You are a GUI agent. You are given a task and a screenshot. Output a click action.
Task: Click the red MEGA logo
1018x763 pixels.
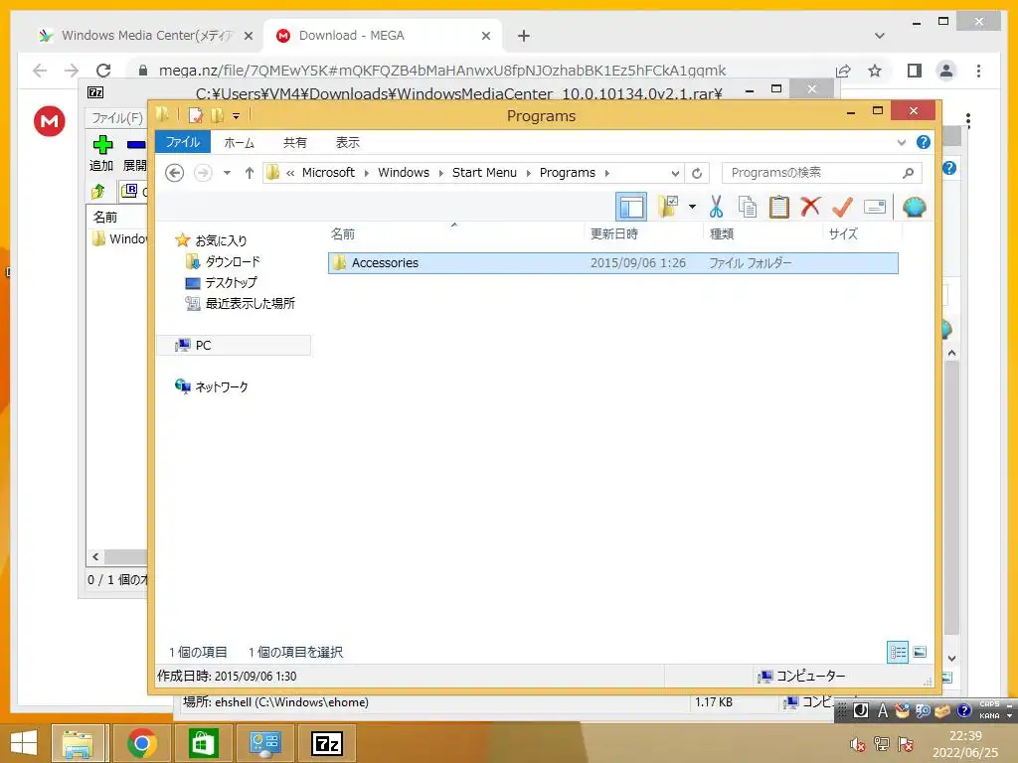(x=50, y=121)
